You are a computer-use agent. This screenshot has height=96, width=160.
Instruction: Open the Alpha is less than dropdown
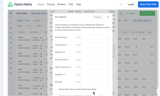pyautogui.click(x=93, y=67)
